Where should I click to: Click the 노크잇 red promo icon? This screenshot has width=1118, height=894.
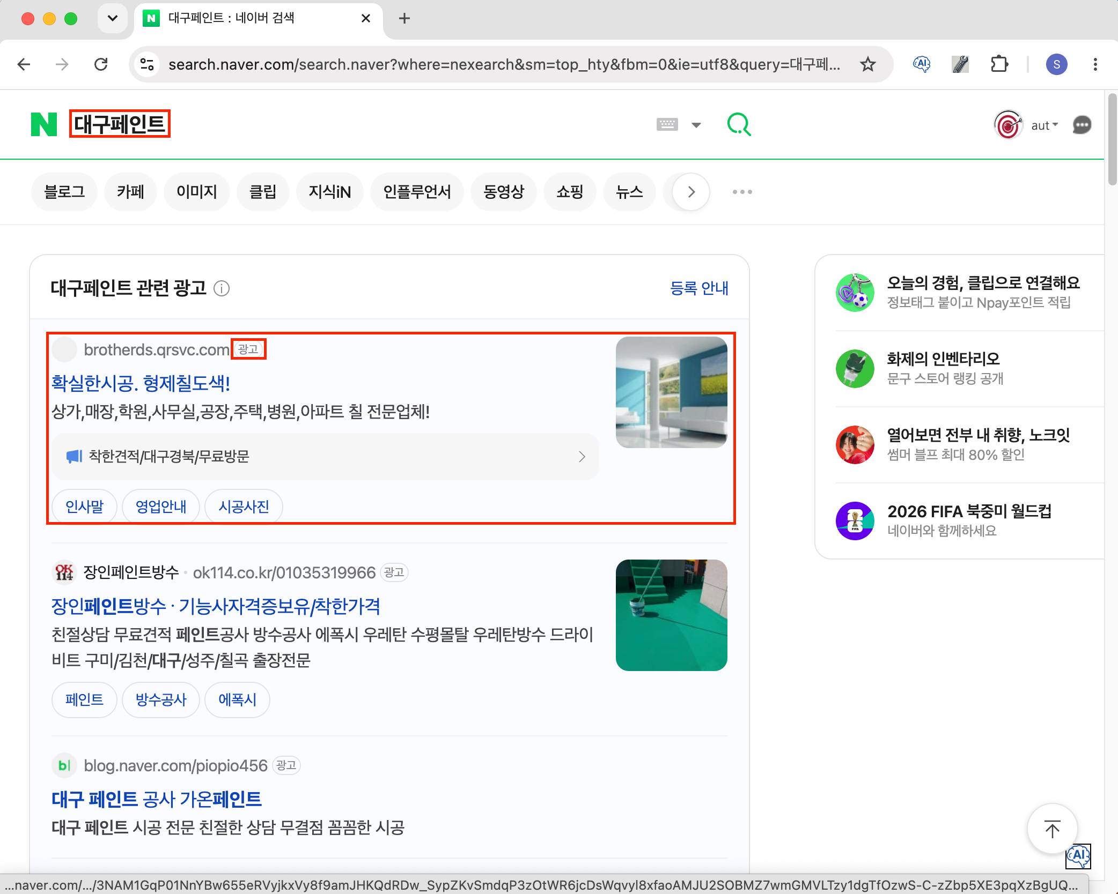855,444
